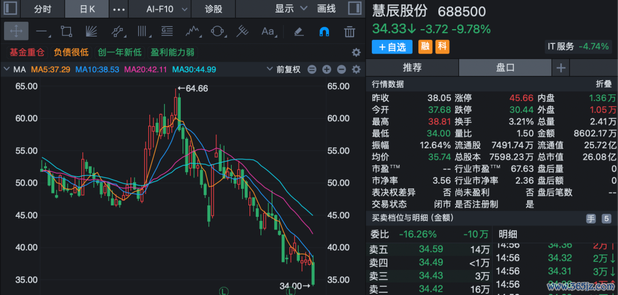Click the L marker near the 34.00 low

click(291, 291)
